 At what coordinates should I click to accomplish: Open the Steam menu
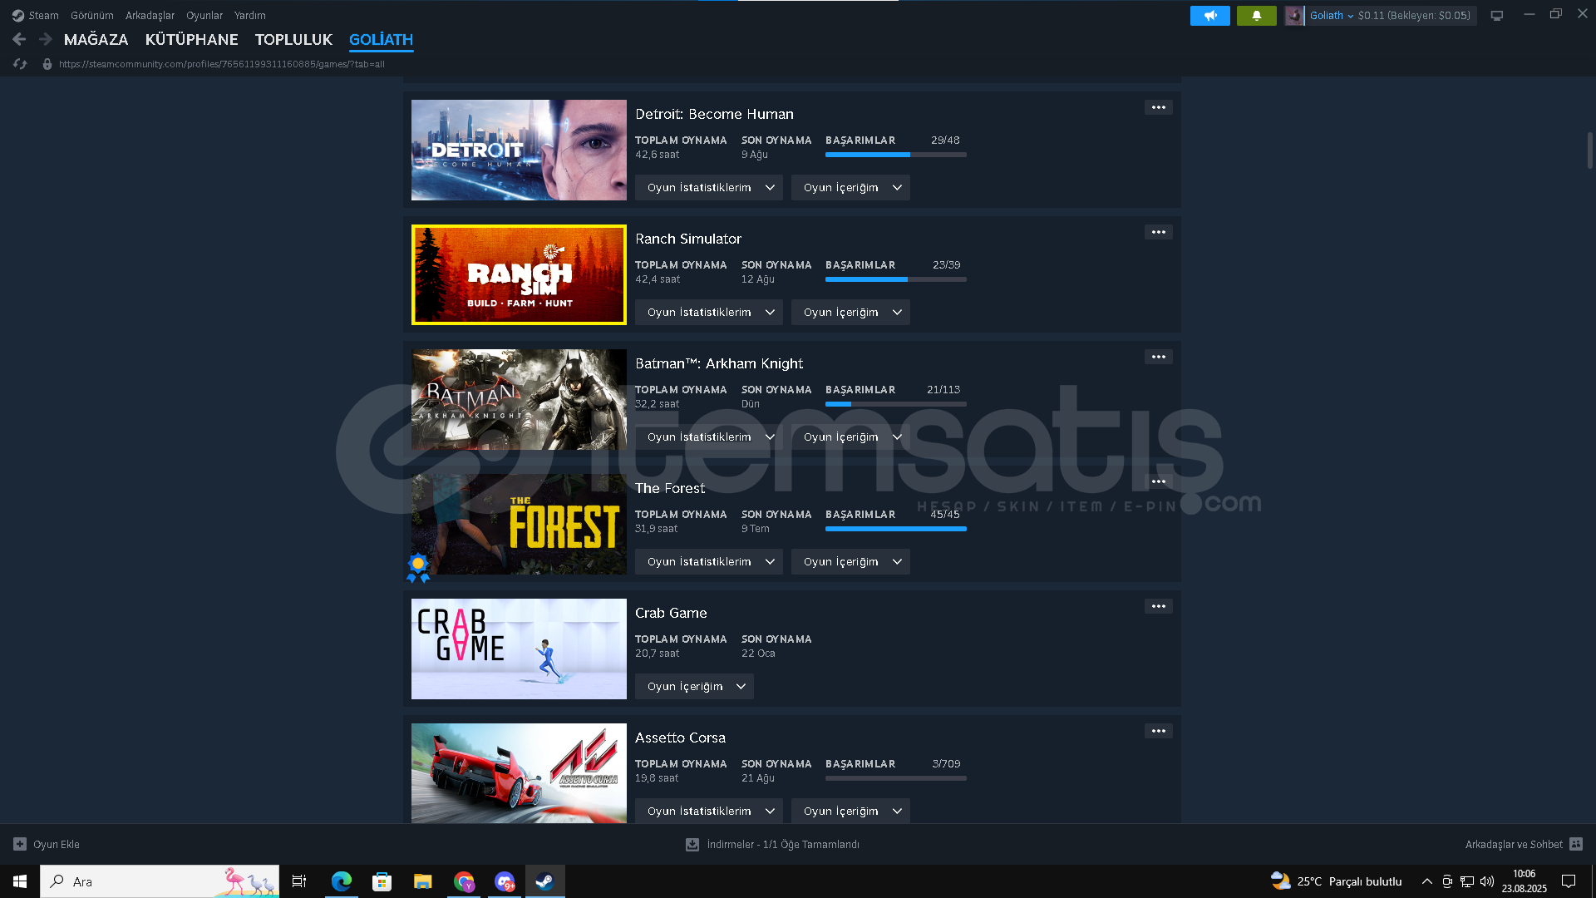click(43, 15)
